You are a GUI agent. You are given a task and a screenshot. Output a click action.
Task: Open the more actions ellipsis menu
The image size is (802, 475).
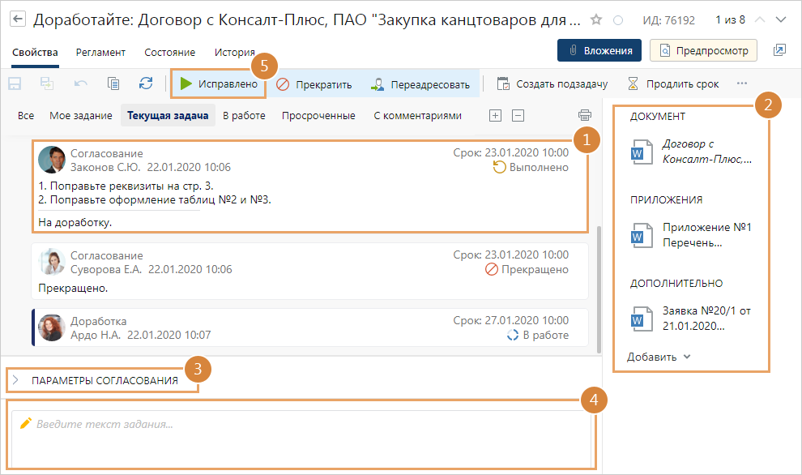[x=741, y=83]
